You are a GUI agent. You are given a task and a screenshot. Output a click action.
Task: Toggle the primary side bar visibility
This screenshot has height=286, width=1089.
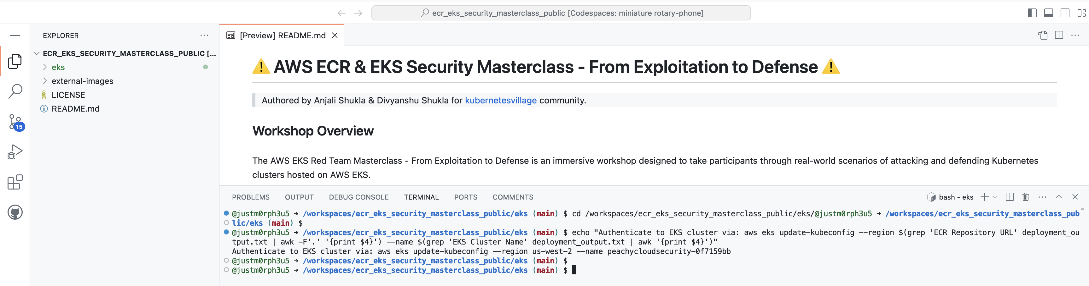[x=1032, y=13]
